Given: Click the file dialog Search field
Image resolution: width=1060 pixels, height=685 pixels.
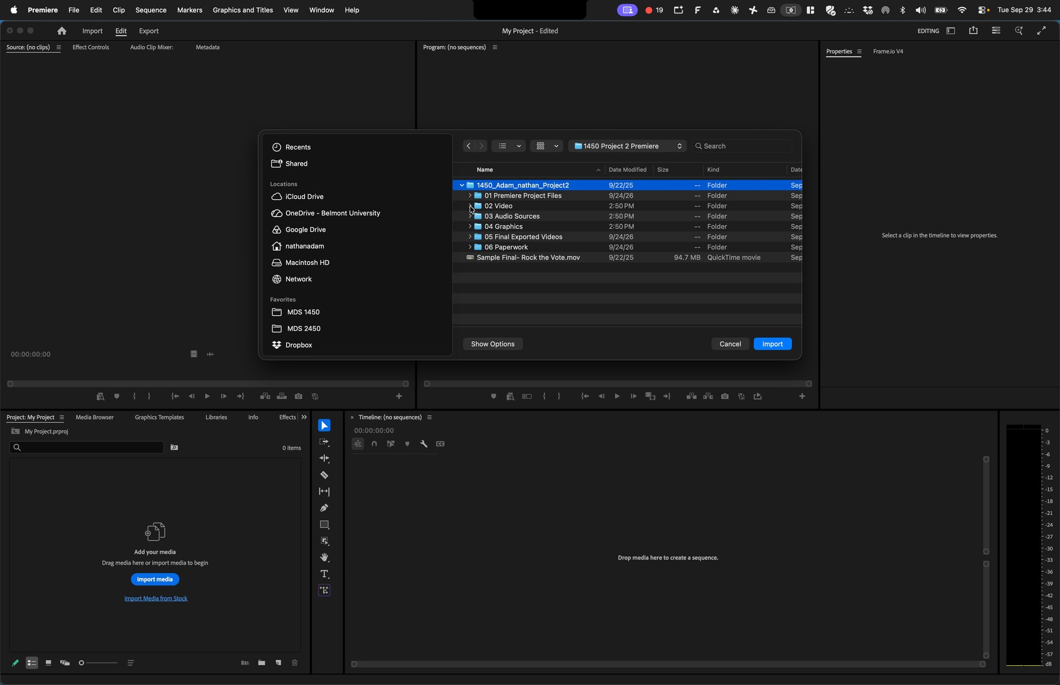Looking at the screenshot, I should [x=741, y=146].
